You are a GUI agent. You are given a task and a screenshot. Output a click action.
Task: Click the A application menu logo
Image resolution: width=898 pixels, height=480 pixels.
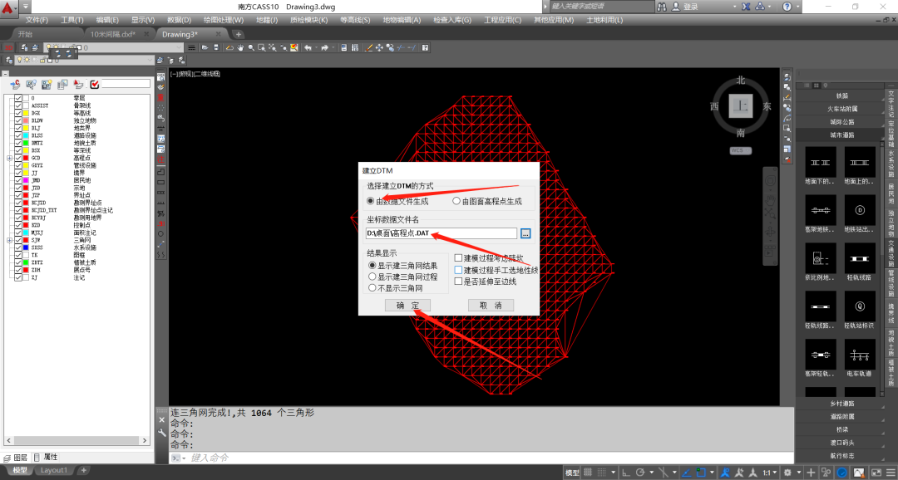pos(9,7)
